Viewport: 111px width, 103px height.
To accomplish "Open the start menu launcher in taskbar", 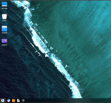I will (3, 100).
